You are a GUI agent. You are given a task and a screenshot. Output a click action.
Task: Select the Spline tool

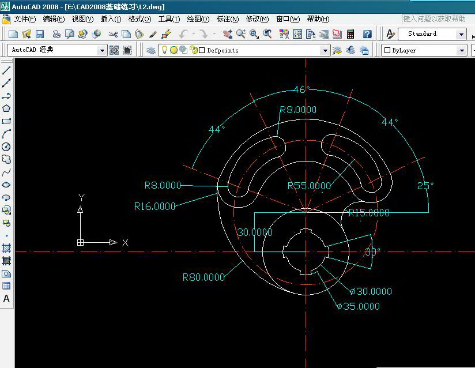click(x=6, y=172)
